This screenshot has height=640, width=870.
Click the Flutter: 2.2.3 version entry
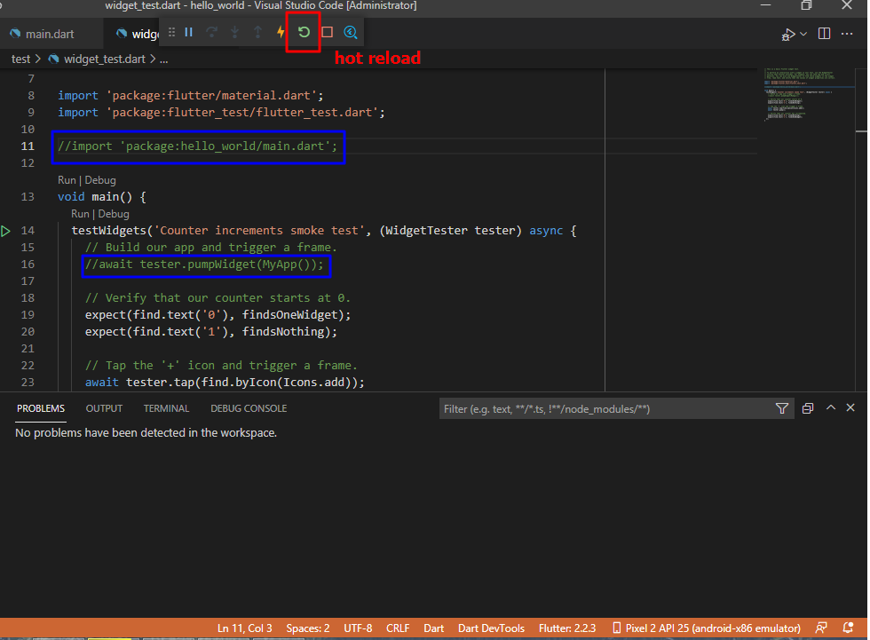coord(567,628)
